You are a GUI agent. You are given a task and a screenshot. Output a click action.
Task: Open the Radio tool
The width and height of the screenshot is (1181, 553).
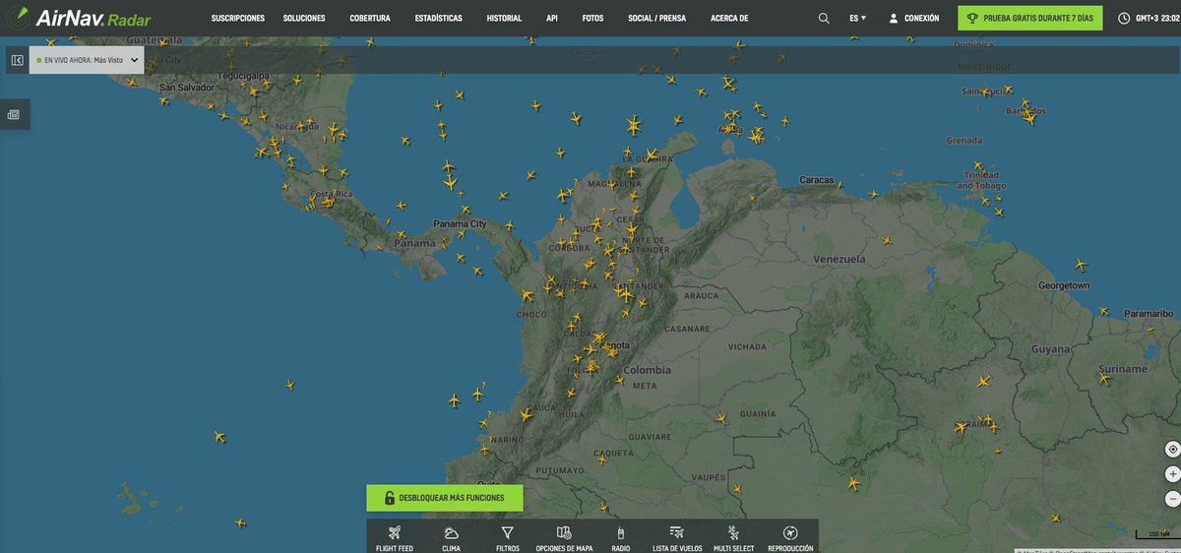tap(620, 537)
